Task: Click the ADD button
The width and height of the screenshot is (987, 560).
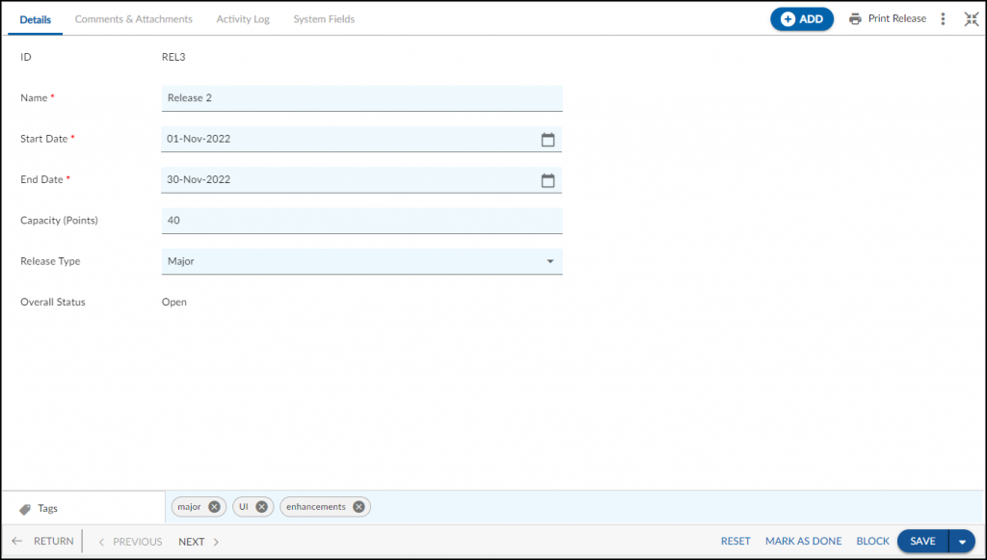Action: pos(802,19)
